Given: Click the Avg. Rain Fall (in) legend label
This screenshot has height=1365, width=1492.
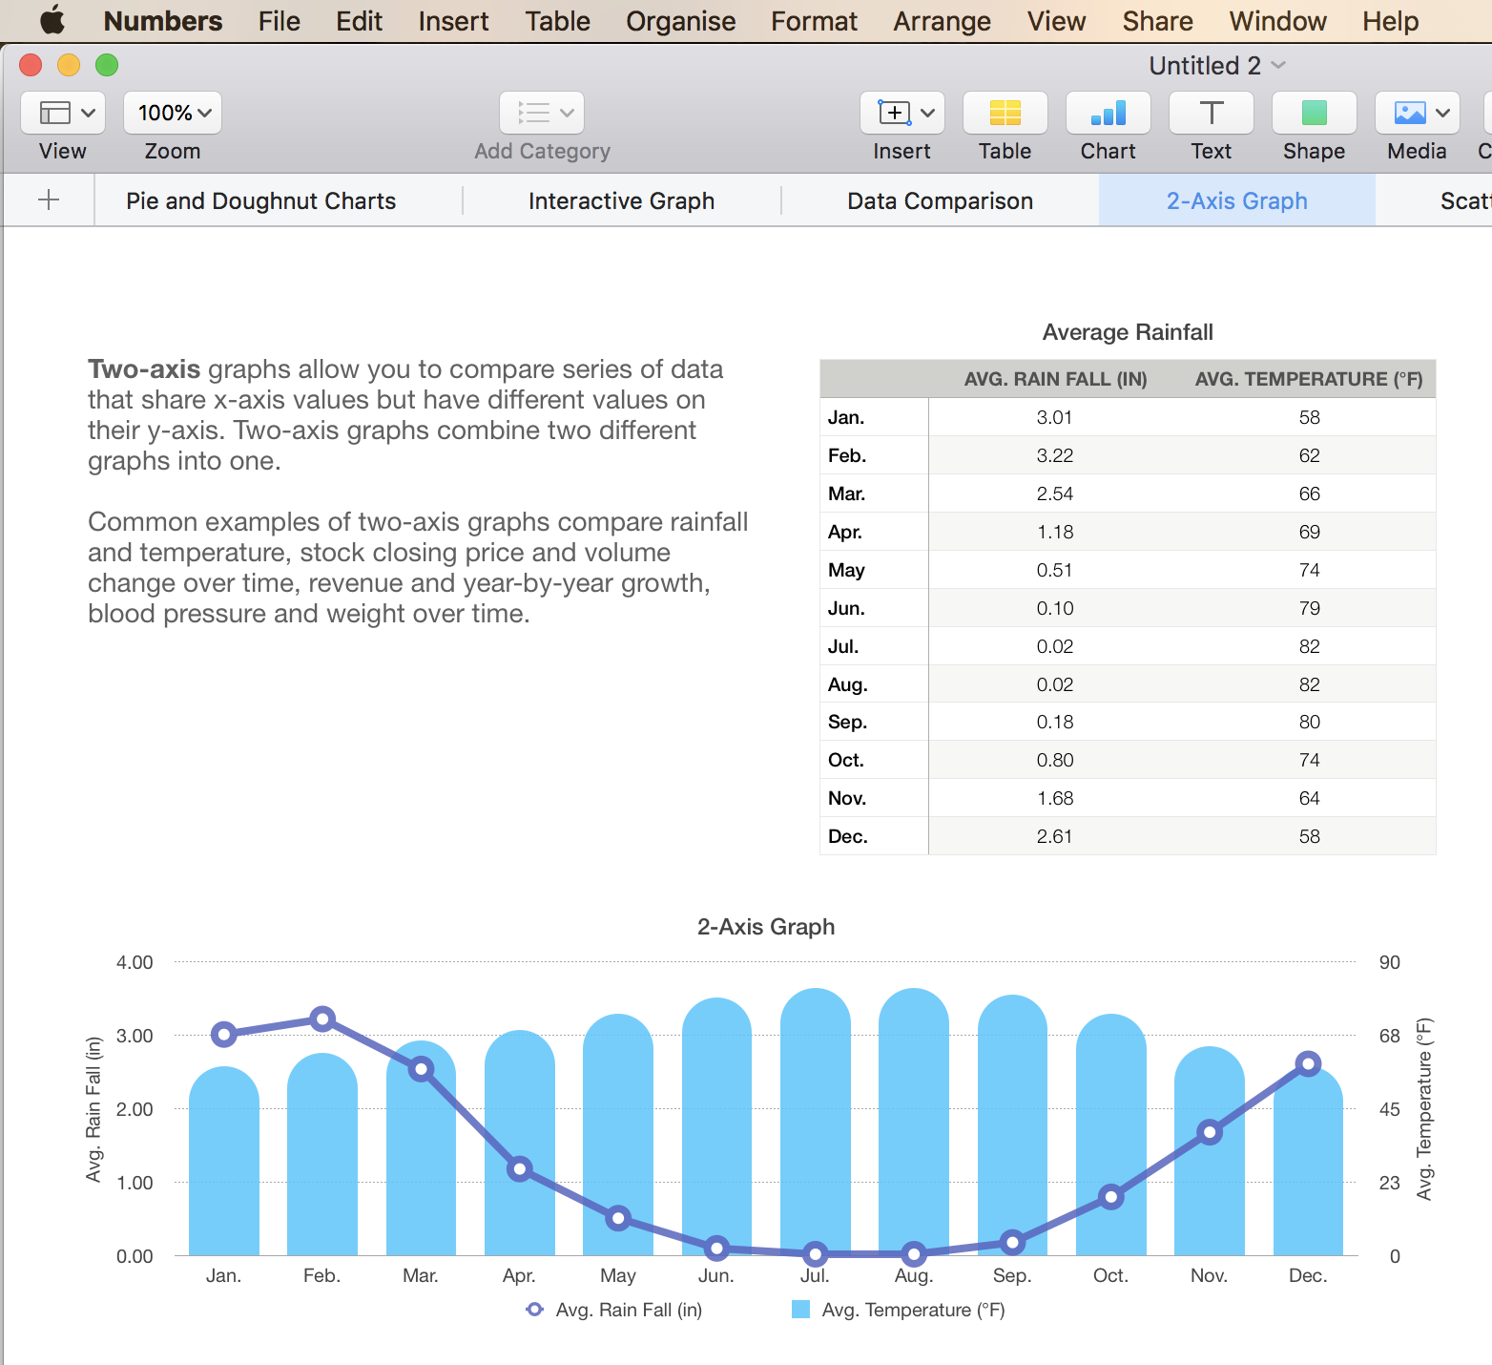Looking at the screenshot, I should coord(629,1310).
